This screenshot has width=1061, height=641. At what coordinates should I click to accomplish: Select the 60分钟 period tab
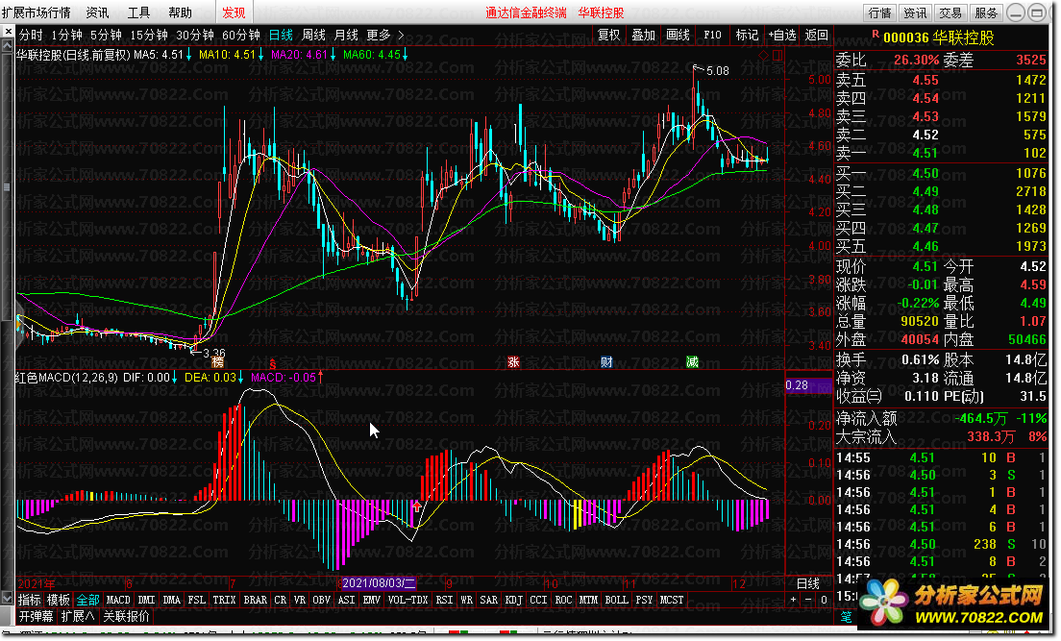tap(241, 36)
